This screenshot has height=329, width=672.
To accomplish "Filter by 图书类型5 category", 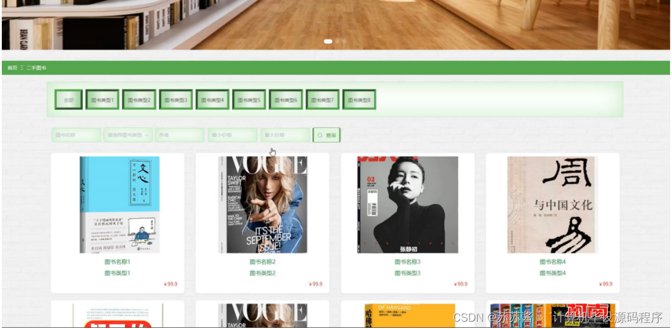I will coord(249,99).
